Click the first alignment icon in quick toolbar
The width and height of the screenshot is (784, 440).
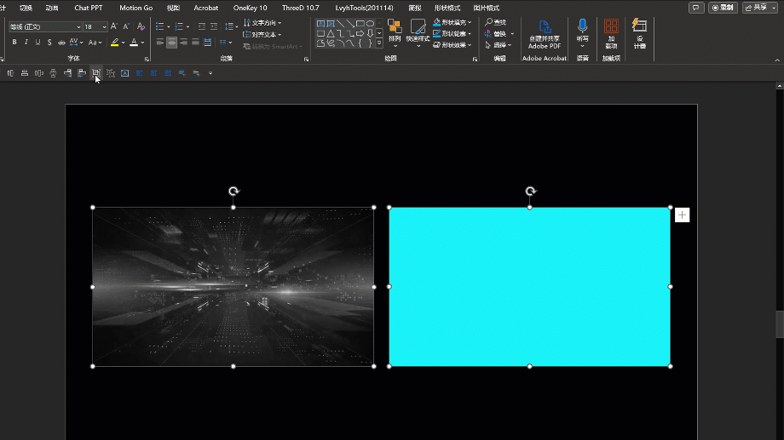coord(10,73)
